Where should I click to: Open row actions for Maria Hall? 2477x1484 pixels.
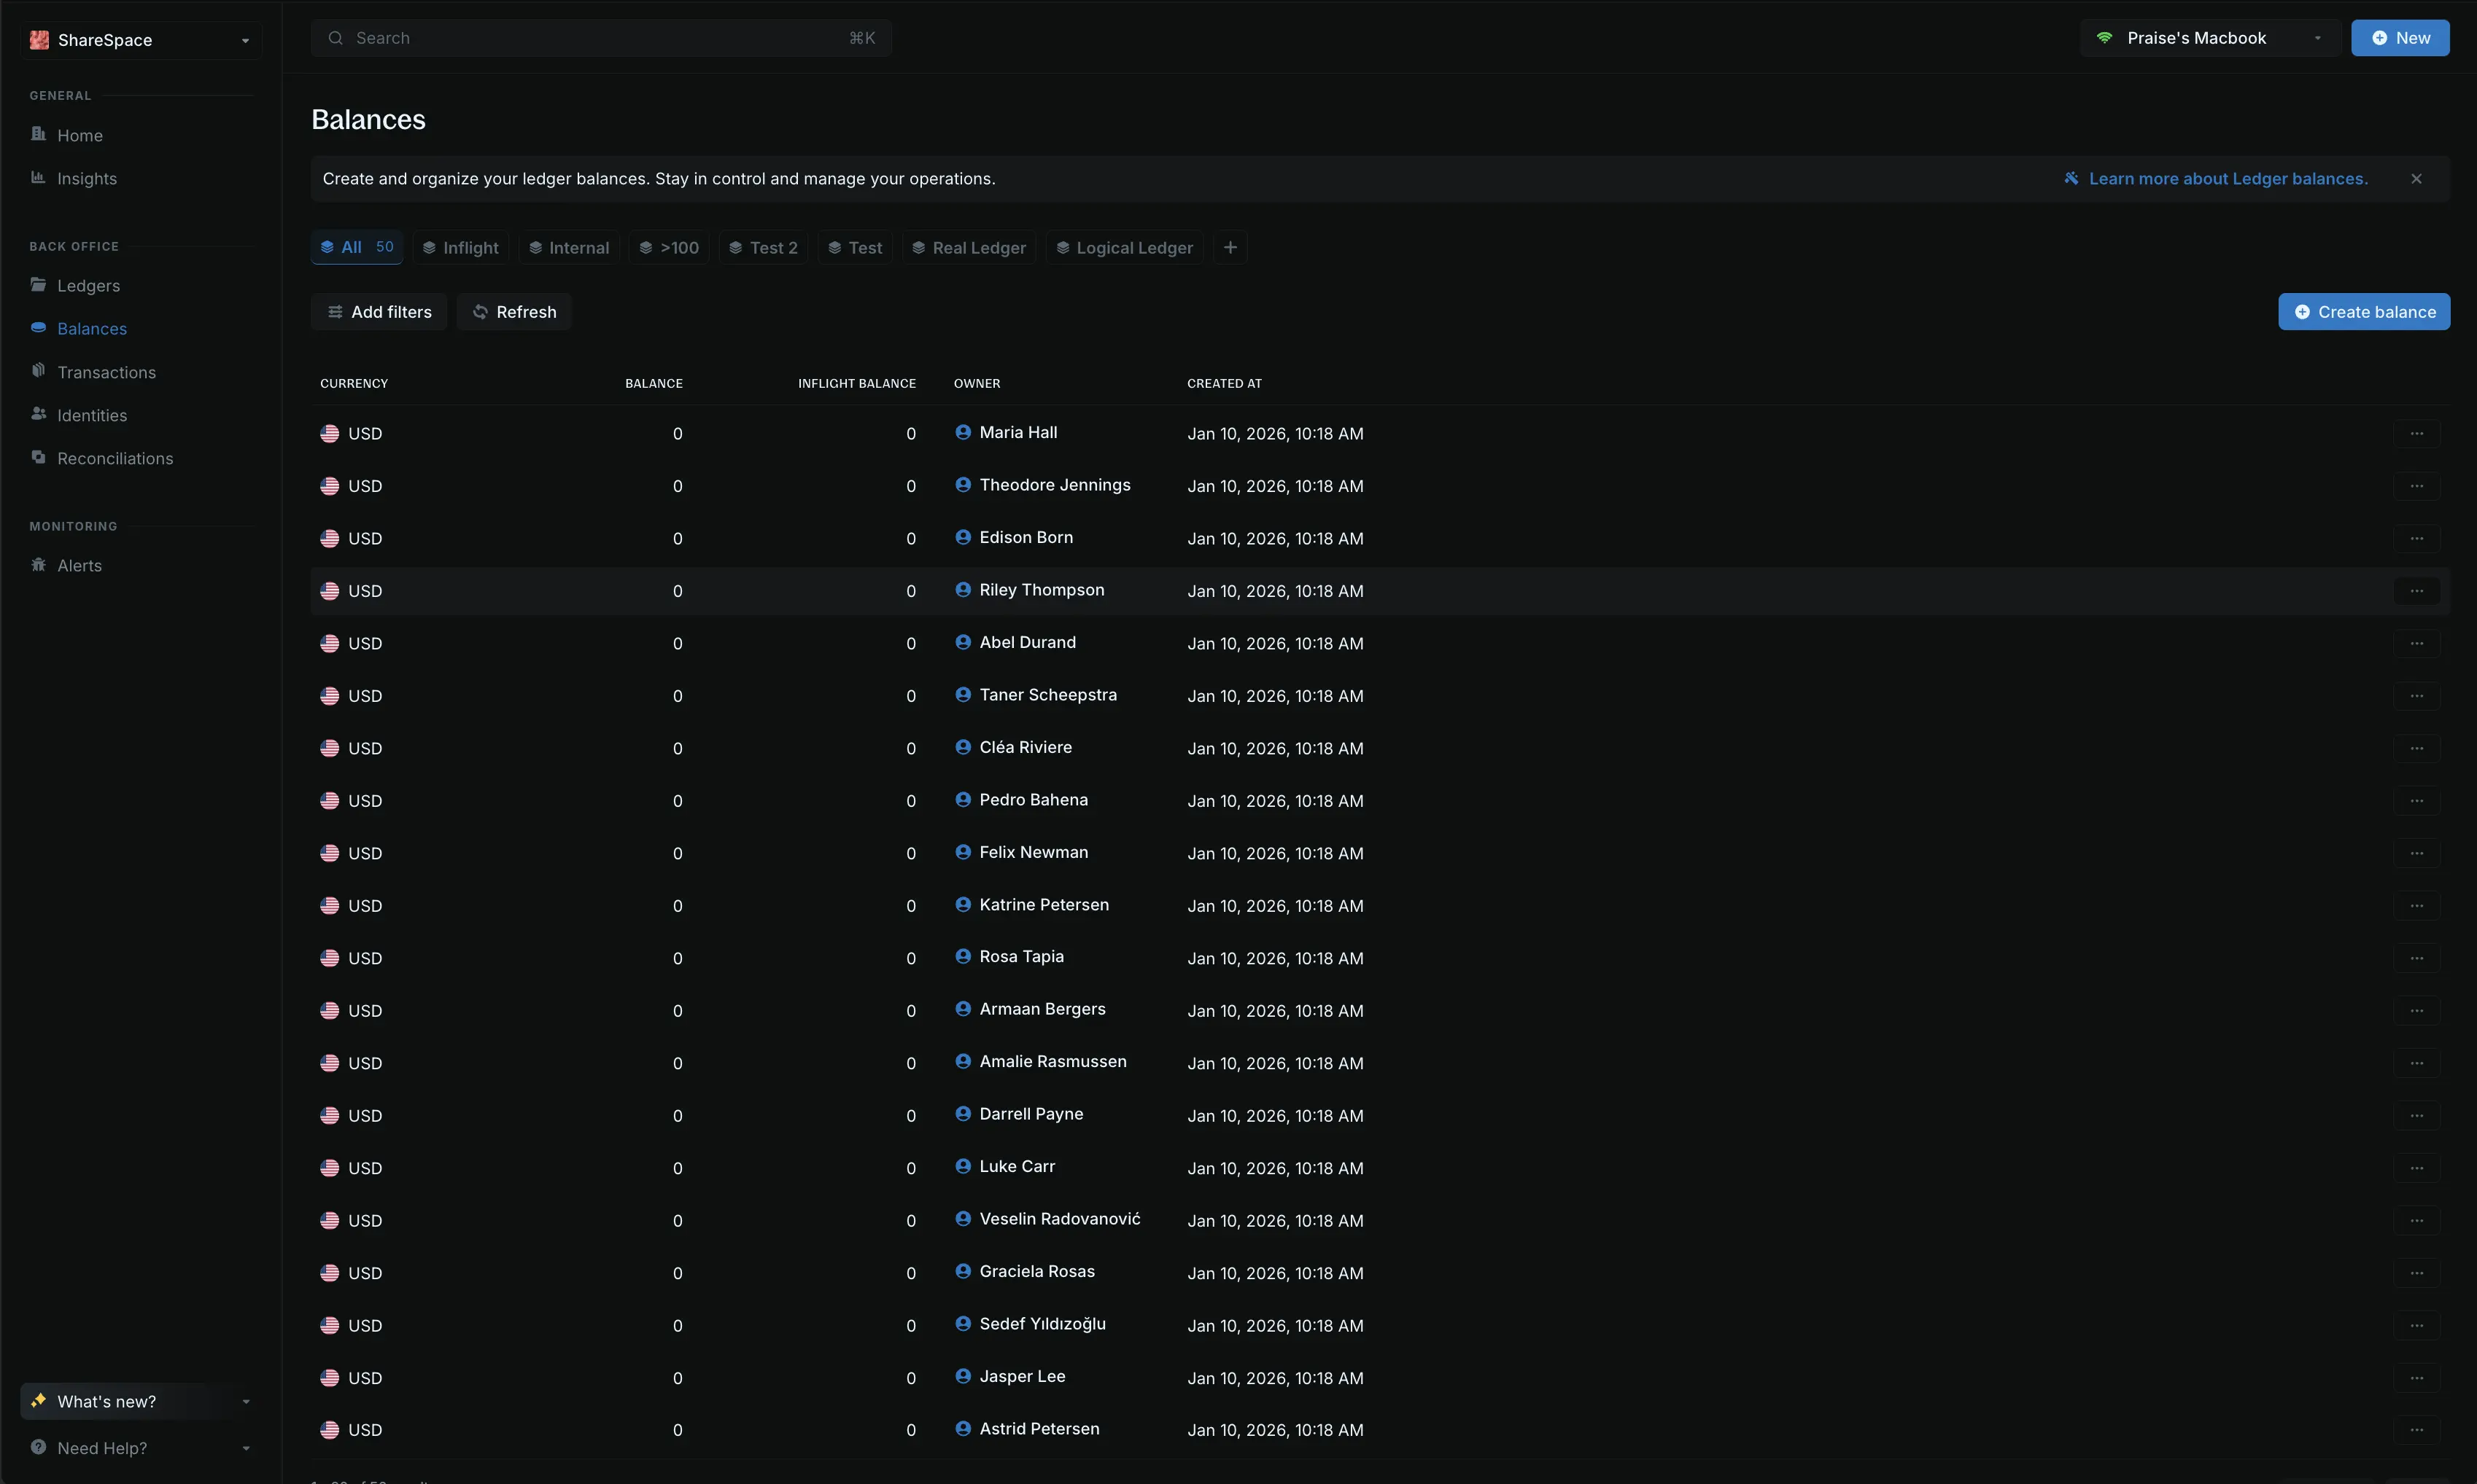2415,434
